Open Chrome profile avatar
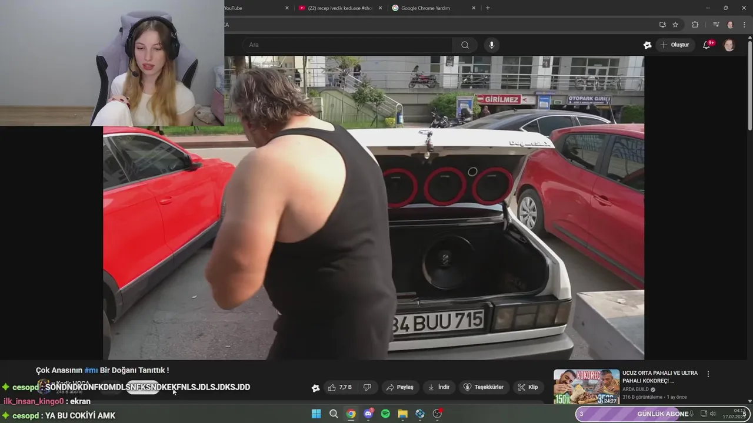This screenshot has height=423, width=753. (730, 25)
